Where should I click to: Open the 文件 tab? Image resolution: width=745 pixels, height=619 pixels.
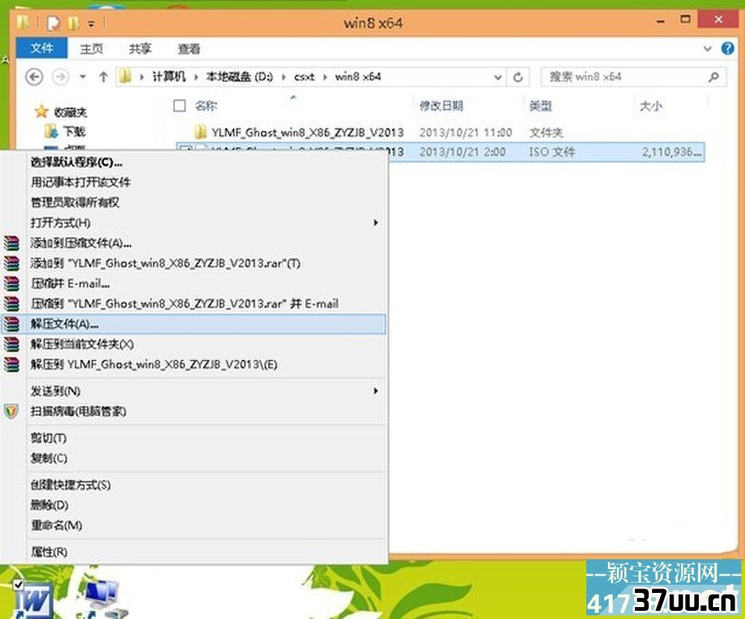(42, 48)
